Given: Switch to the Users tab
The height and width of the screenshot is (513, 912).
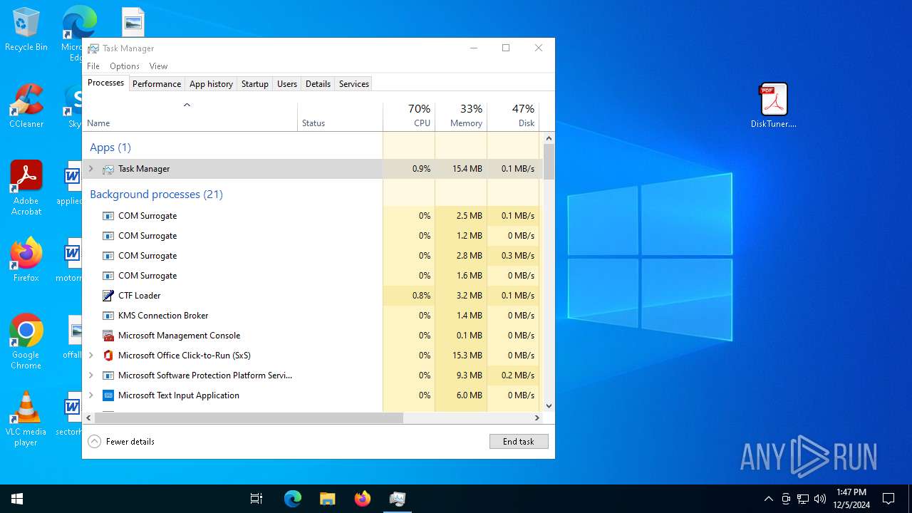Looking at the screenshot, I should [x=287, y=84].
